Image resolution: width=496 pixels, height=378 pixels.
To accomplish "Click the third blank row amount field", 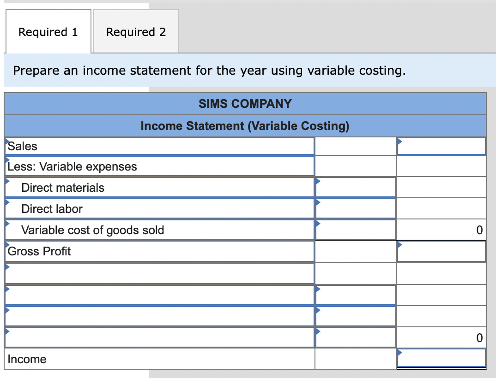I will (x=356, y=316).
